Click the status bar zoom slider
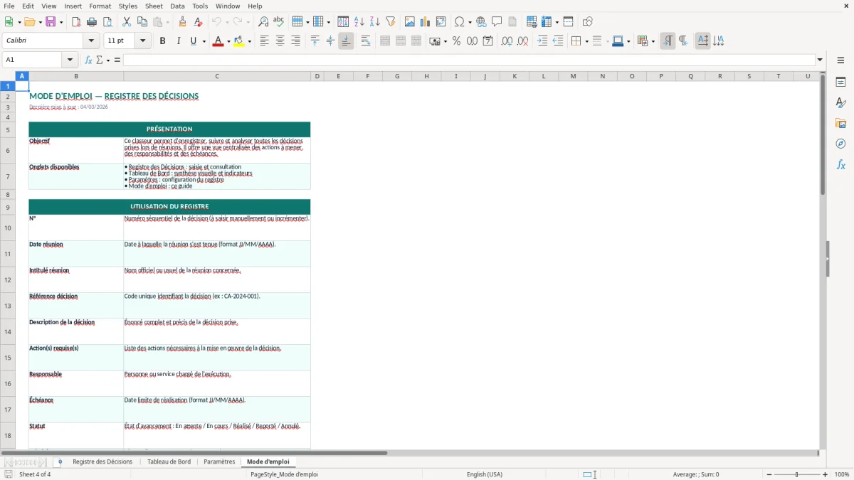The image size is (854, 480). [796, 474]
